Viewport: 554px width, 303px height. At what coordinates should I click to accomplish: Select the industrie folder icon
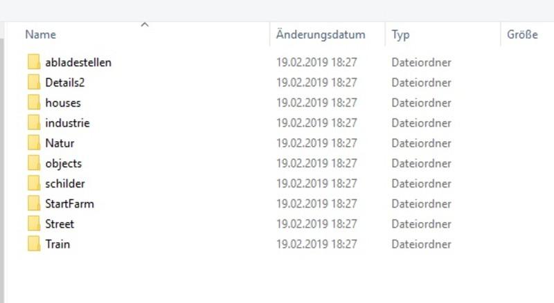[34, 123]
